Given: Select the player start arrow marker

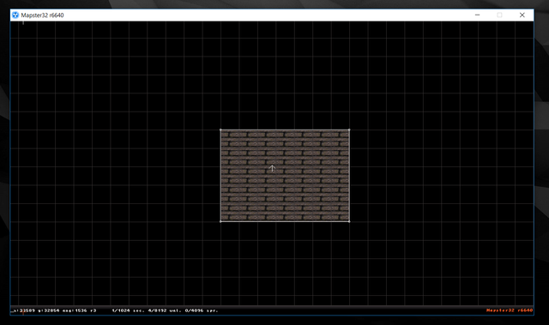Looking at the screenshot, I should click(x=272, y=169).
